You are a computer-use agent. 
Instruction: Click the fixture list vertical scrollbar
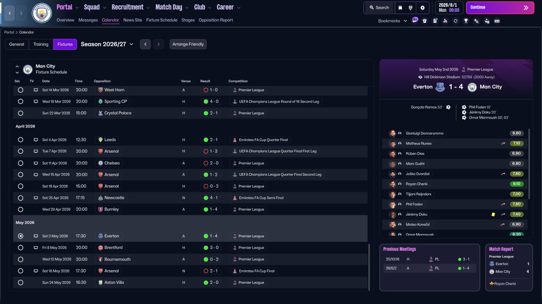coord(369,267)
